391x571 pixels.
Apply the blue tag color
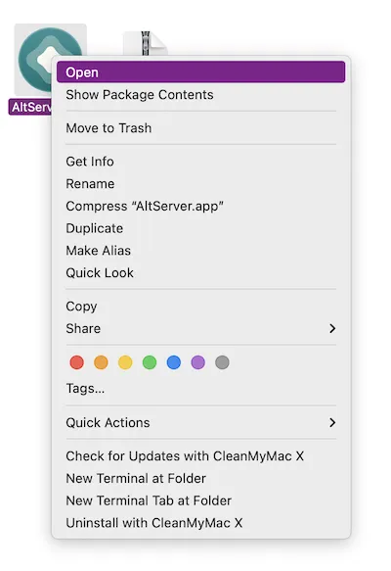(174, 362)
